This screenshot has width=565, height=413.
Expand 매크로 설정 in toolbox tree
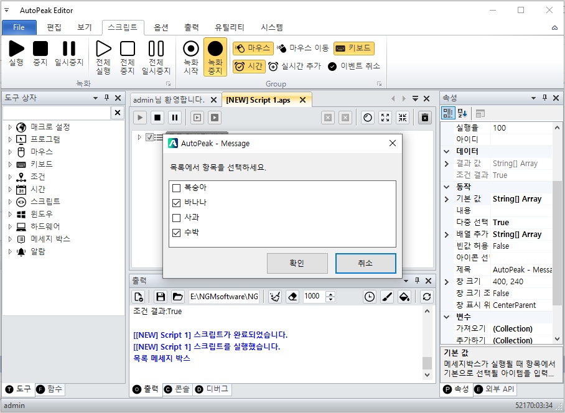click(x=10, y=127)
